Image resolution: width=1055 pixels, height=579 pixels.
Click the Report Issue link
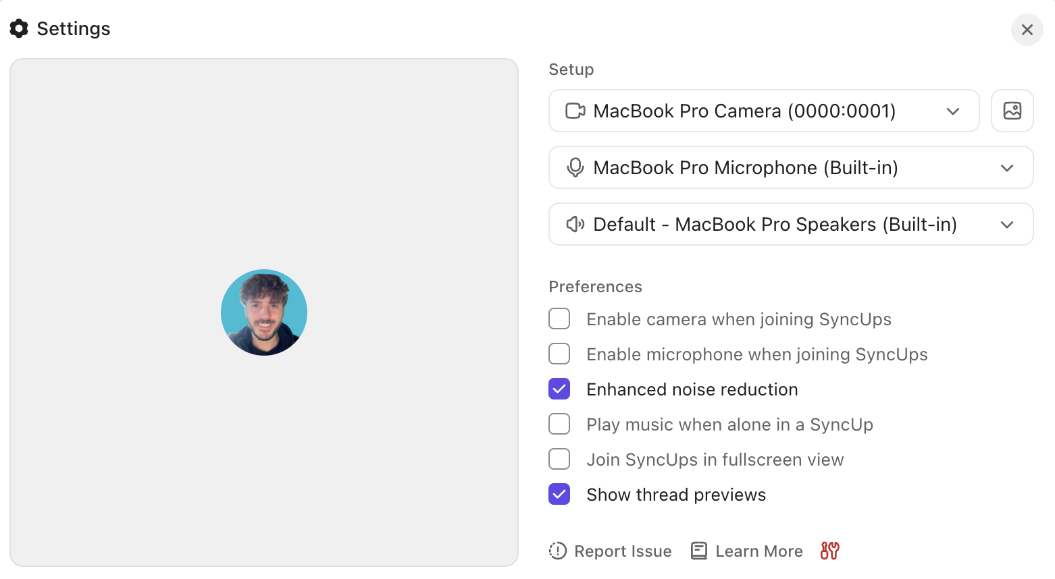(x=622, y=551)
